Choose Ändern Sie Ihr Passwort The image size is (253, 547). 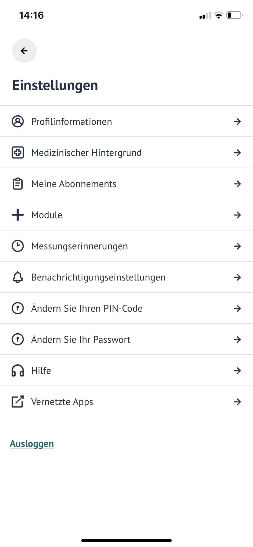pyautogui.click(x=127, y=339)
